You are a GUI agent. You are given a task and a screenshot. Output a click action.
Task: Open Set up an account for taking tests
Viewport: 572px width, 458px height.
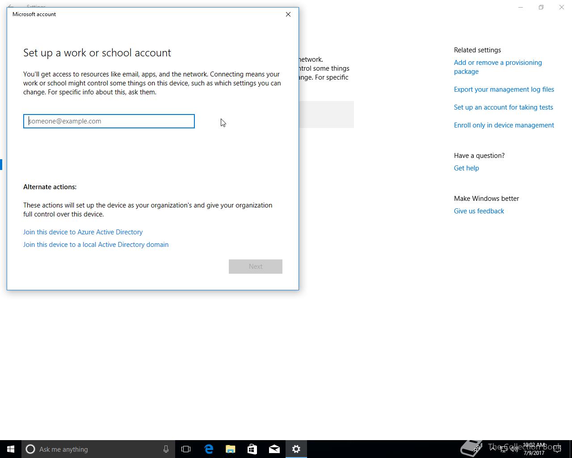pos(504,107)
